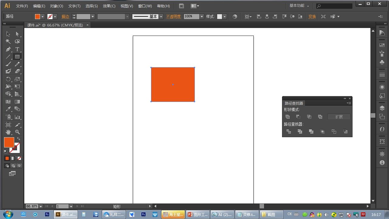
Task: Expand the 基本功能 workspace switcher
Action: tap(299, 6)
